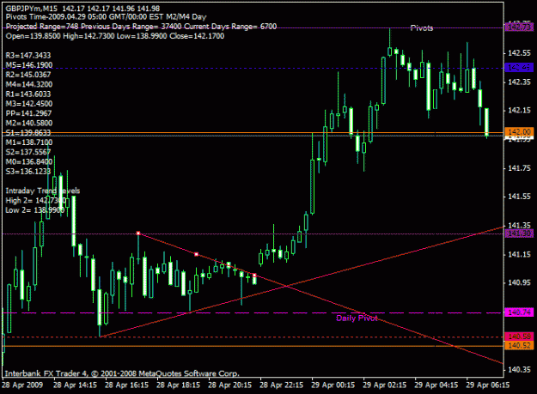
Task: Click the Interbank FX Trader 4 copyright text
Action: 122,373
